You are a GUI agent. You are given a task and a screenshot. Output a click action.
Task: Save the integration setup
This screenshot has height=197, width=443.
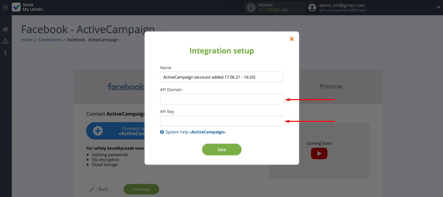pos(221,149)
